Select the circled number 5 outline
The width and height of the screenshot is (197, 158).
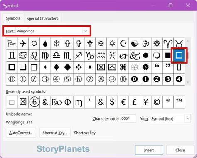pyautogui.click(x=68, y=79)
